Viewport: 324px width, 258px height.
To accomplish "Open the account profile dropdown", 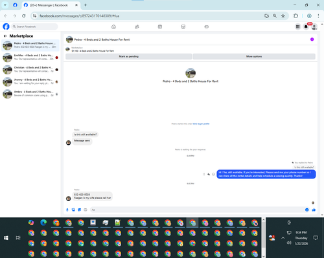I will click(314, 27).
